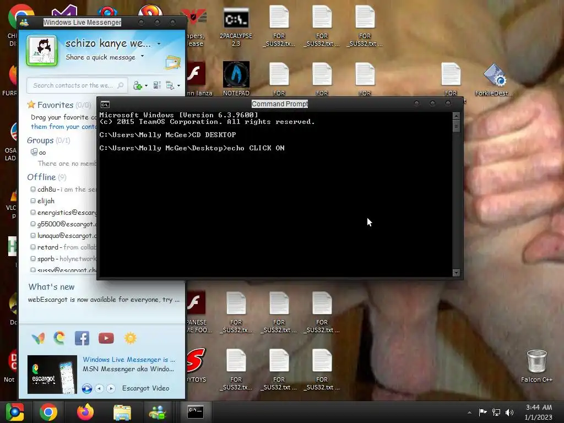Viewport: 564px width, 423px height.
Task: Open the email inbox icon in Messenger
Action: tap(172, 63)
